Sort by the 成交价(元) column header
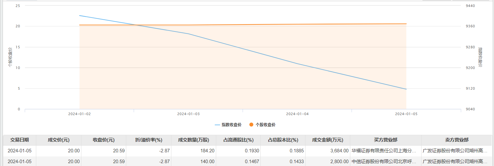Image resolution: width=494 pixels, height=166 pixels. pyautogui.click(x=58, y=140)
